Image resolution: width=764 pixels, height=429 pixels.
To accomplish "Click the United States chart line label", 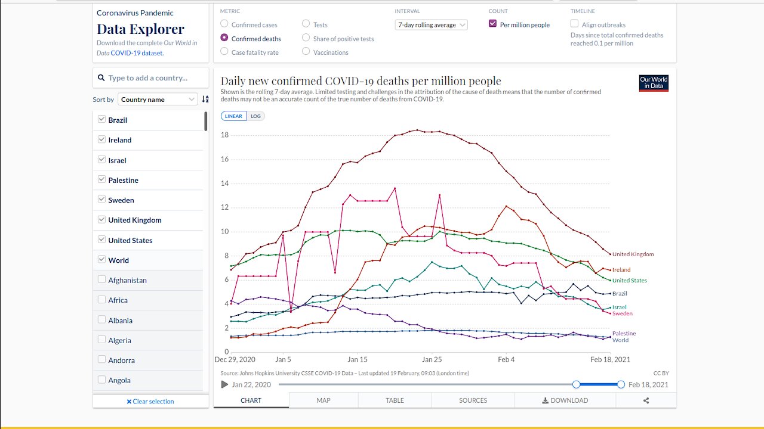I will tap(630, 281).
